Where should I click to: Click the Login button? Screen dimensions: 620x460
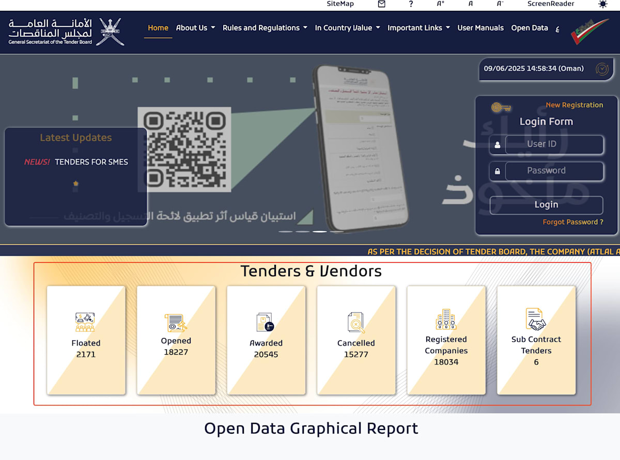(546, 205)
